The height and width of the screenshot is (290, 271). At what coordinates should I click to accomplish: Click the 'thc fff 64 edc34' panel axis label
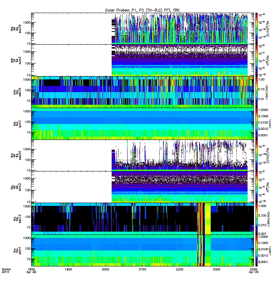point(16,156)
